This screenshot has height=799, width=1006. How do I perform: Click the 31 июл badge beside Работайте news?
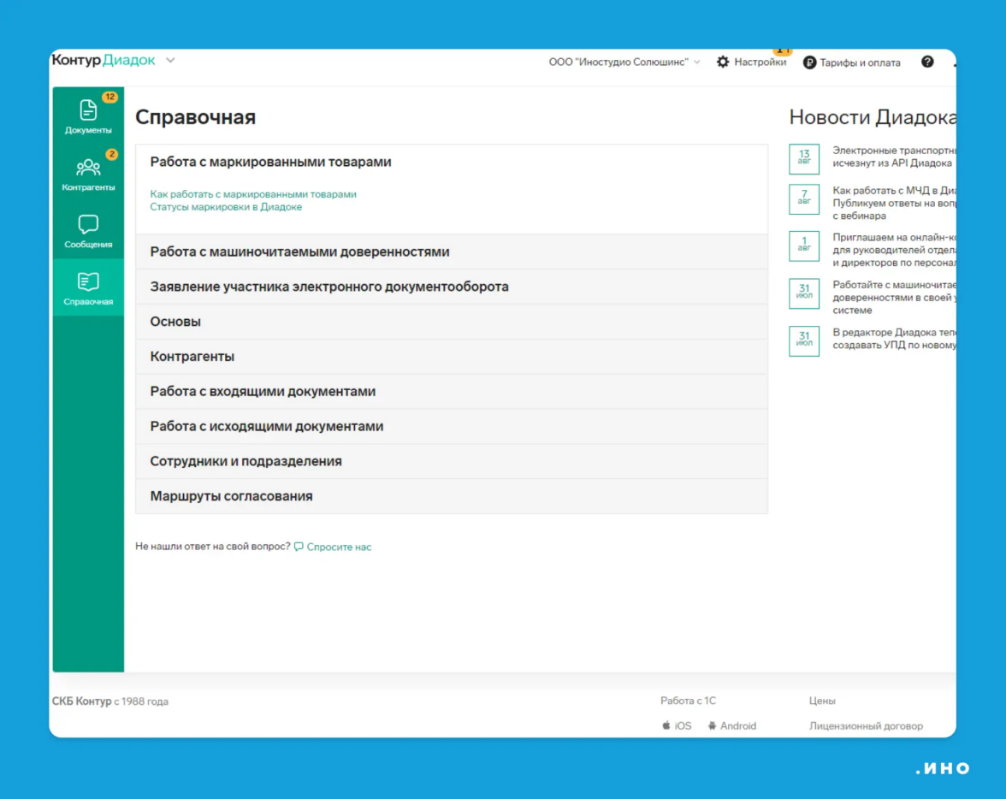804,293
